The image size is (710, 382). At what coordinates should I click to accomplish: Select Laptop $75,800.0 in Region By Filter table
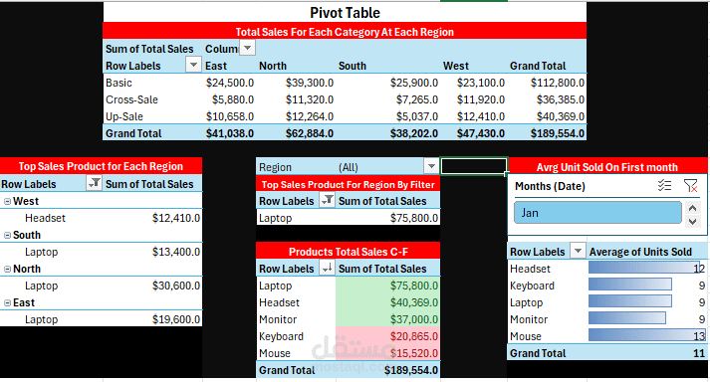(x=414, y=218)
